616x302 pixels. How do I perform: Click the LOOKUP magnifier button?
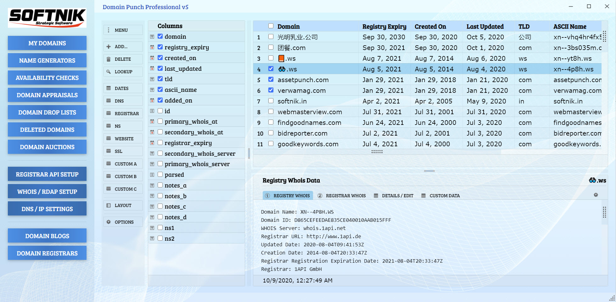[x=123, y=72]
